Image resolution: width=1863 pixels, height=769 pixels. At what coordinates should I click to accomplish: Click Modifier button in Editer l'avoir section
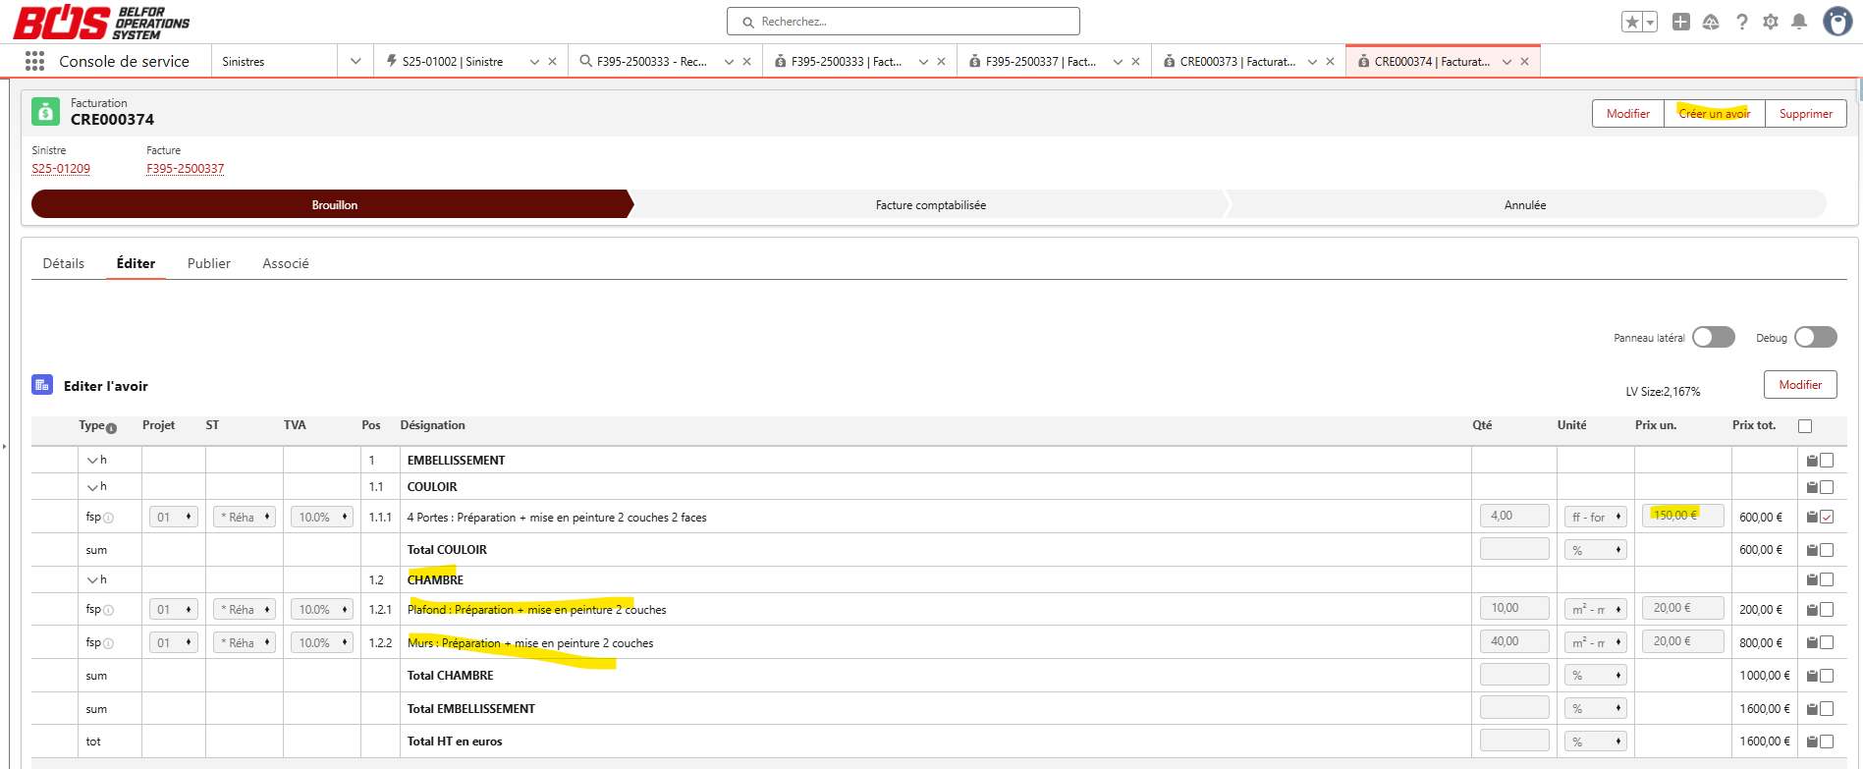[1800, 385]
